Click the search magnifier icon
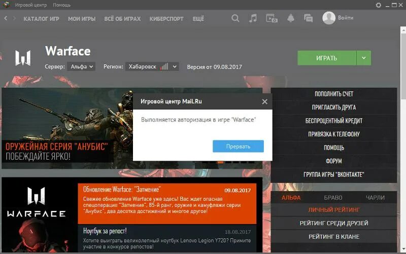Viewport: 406px width, 254px height. point(235,18)
